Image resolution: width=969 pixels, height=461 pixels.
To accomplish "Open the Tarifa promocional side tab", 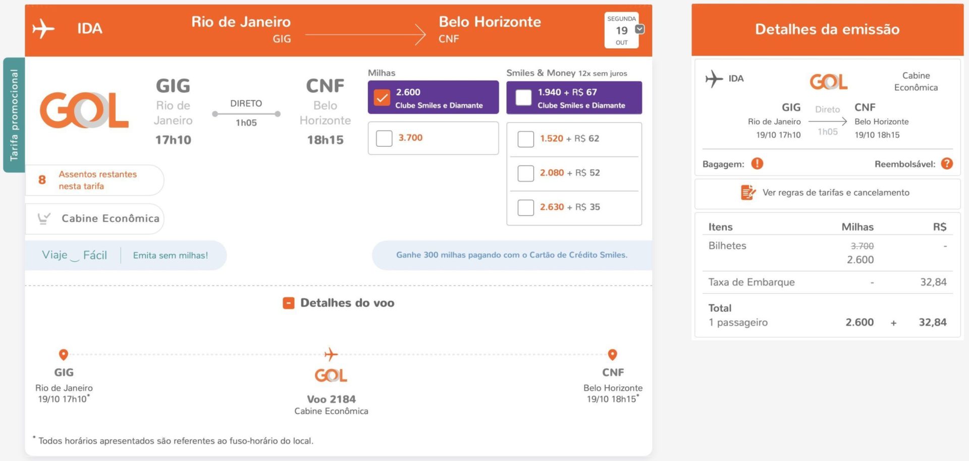I will [x=14, y=115].
